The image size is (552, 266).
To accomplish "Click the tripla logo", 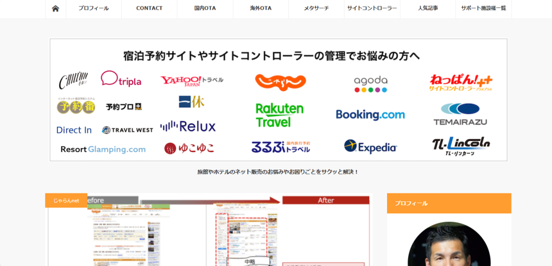I will click(121, 79).
